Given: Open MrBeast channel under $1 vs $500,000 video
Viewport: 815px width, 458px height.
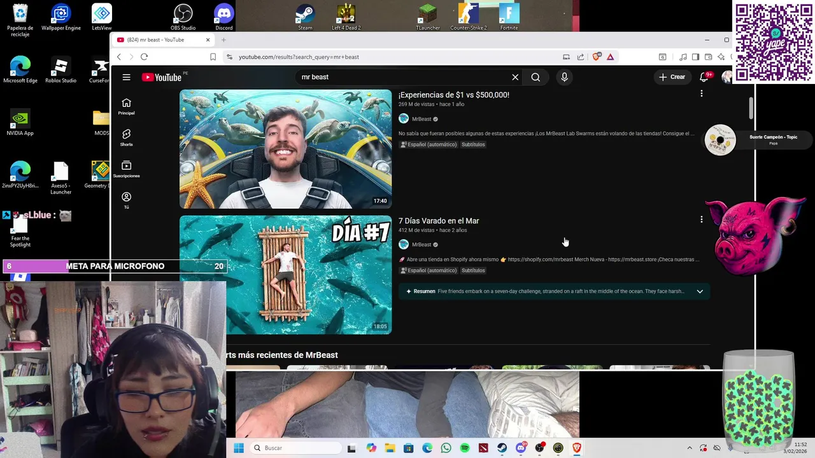Looking at the screenshot, I should click(x=421, y=119).
